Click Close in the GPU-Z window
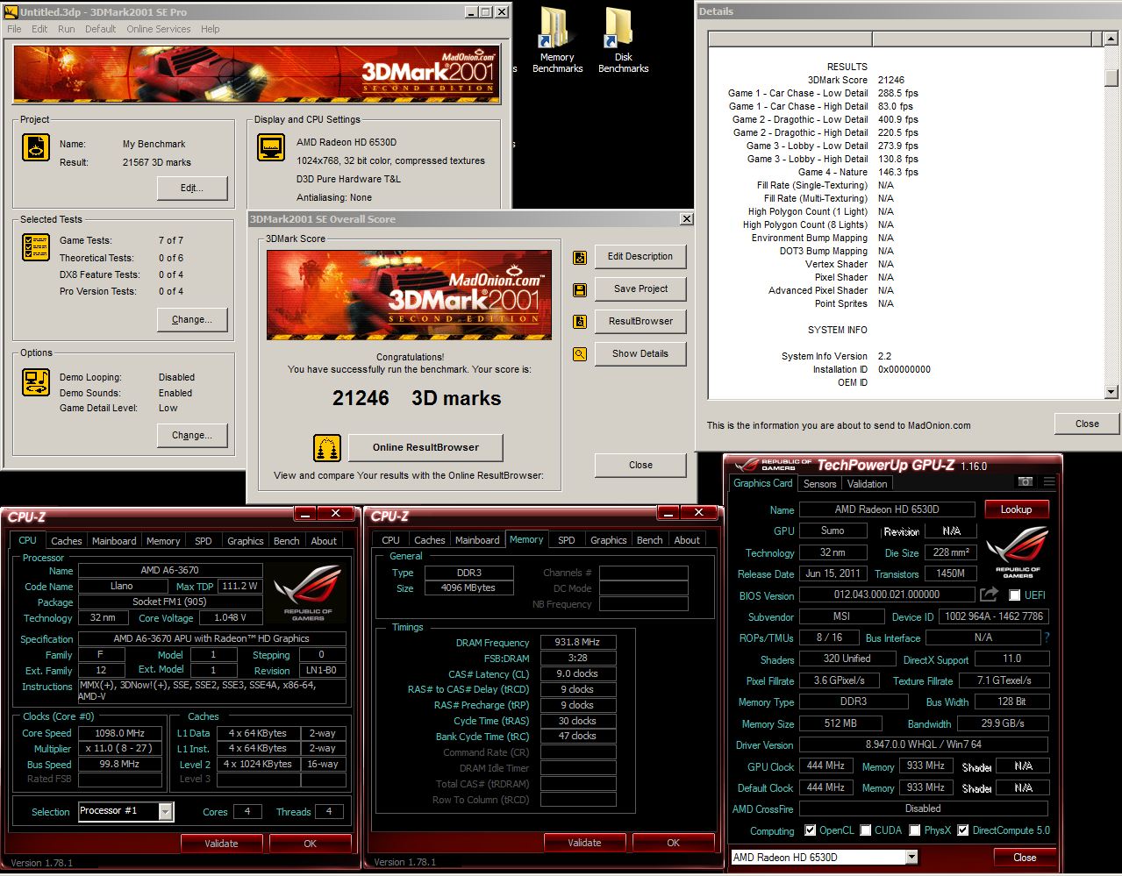 [1025, 858]
